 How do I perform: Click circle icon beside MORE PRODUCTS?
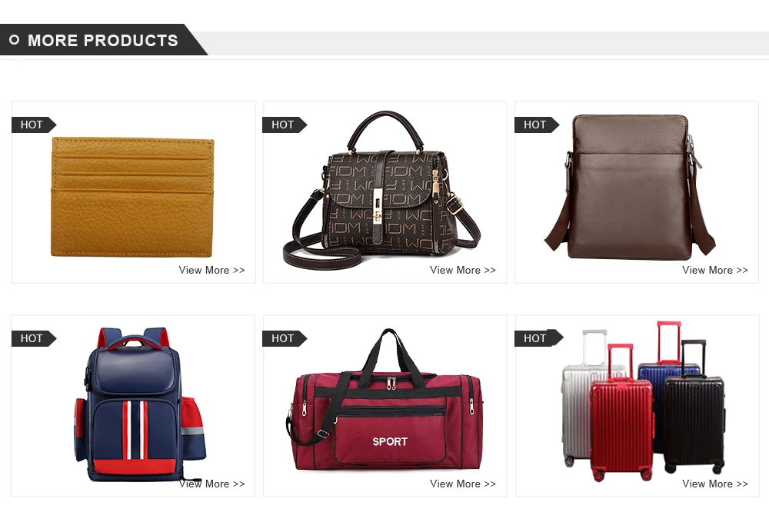tap(14, 40)
